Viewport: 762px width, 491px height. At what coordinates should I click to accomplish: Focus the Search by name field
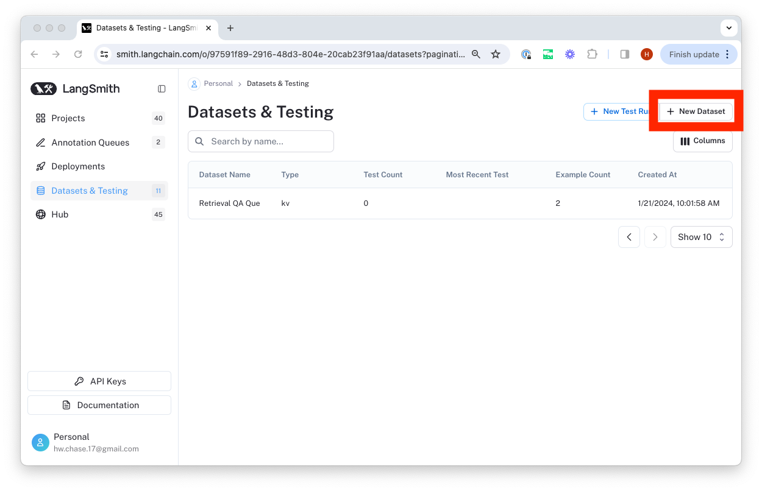point(261,141)
